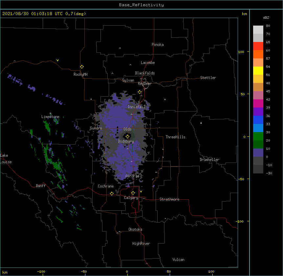Viewport: 283px width, 276px height.
Task: Click the Strathmore town label
Action: 169,199
